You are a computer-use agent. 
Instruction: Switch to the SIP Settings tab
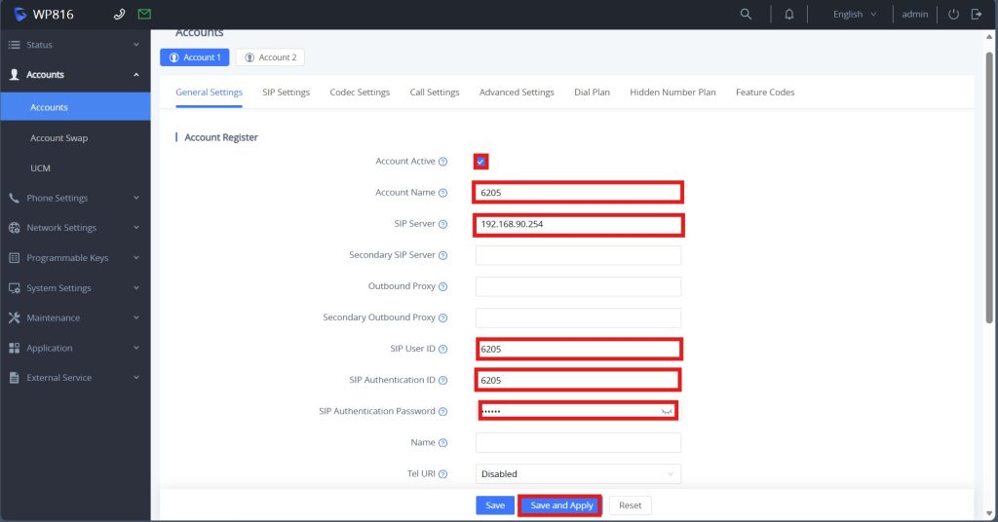(286, 93)
